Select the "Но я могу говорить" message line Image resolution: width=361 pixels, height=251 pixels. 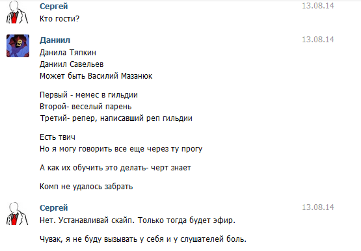point(121,149)
